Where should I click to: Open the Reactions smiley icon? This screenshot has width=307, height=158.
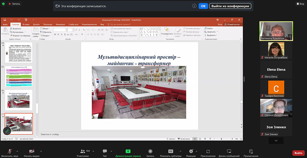click(191, 151)
